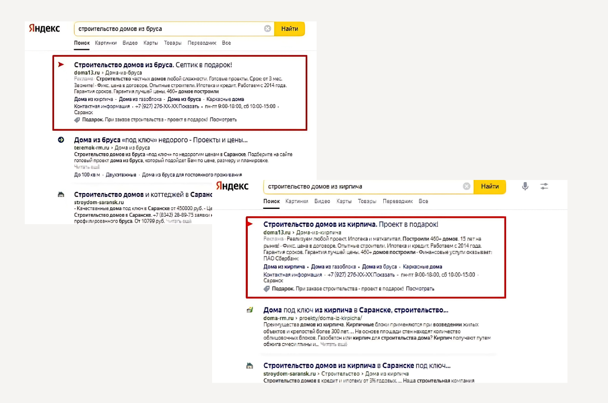Click doma13.ru favicon arrow in кирпича ad
This screenshot has width=608, height=403.
click(x=250, y=225)
